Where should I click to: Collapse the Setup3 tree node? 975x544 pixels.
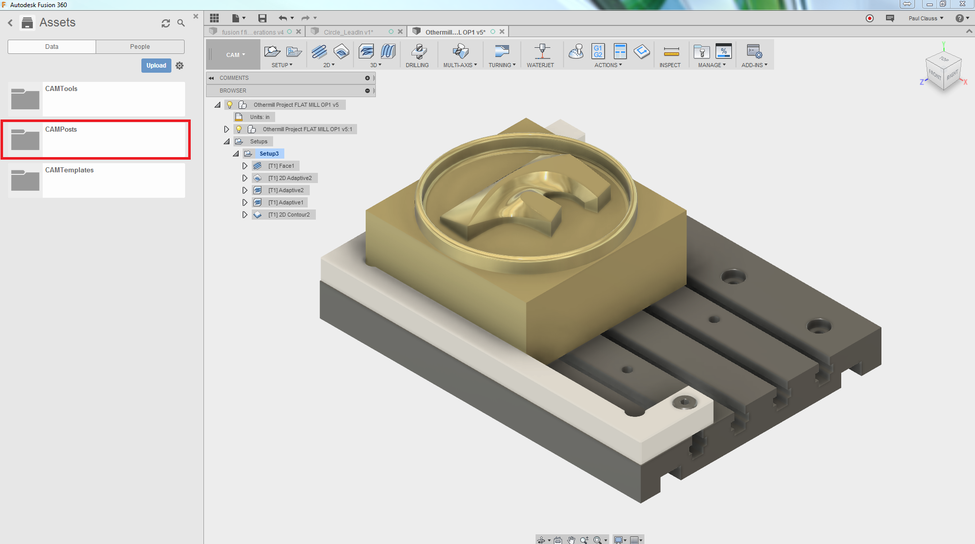[x=236, y=154]
